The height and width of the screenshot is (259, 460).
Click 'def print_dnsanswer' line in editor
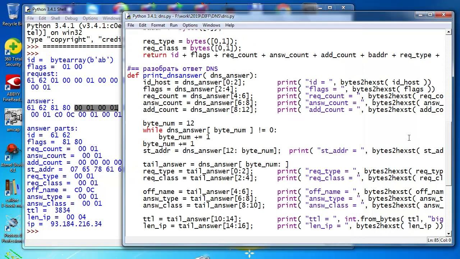192,76
